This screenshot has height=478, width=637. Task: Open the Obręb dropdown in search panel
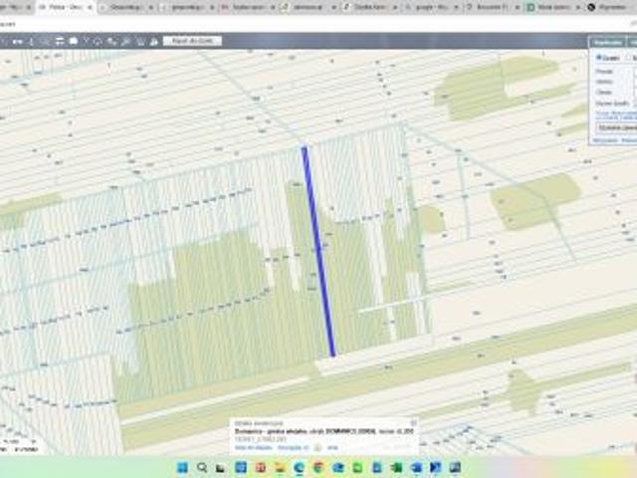(633, 92)
